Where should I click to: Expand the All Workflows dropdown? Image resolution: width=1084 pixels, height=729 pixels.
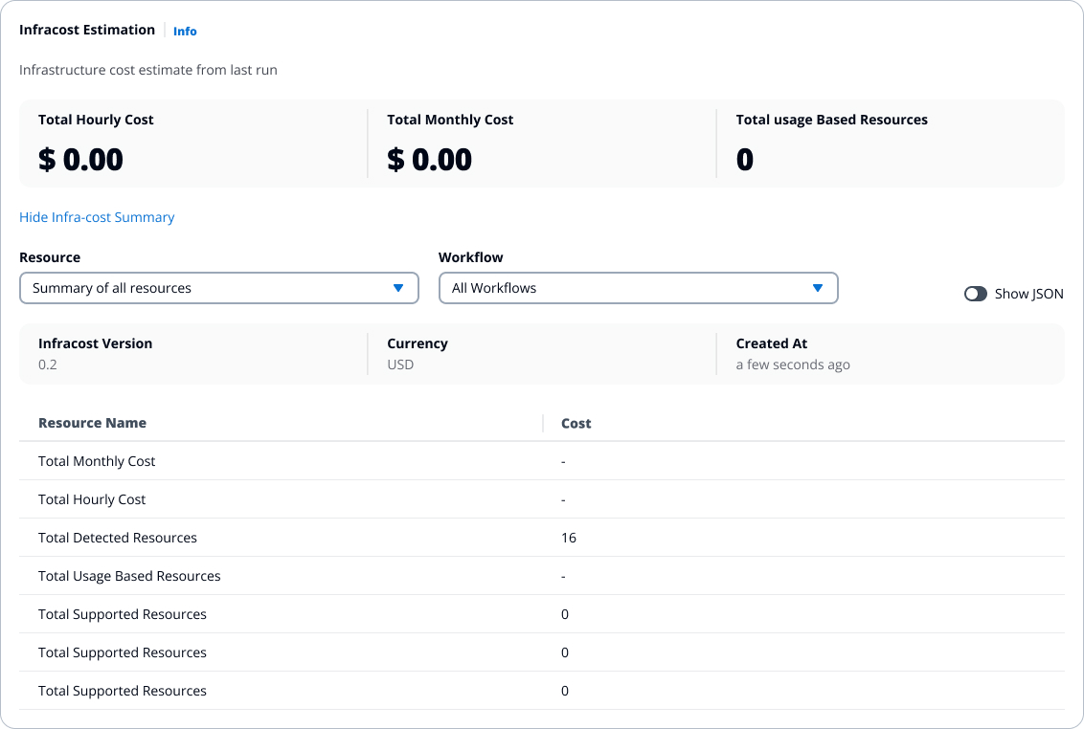pyautogui.click(x=638, y=288)
